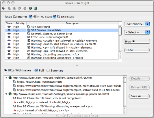
Task: Click the issues list scrollbar thumb
Action: tap(120, 31)
